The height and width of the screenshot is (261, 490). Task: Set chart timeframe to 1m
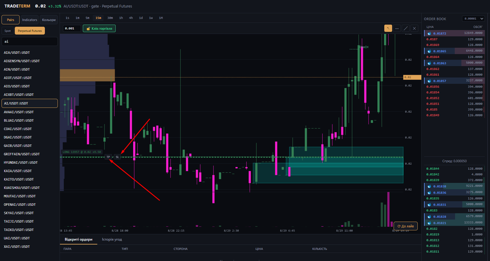[x=77, y=18]
